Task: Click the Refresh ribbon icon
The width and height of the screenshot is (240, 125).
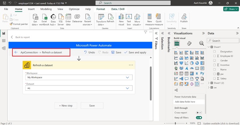Action: point(111,17)
